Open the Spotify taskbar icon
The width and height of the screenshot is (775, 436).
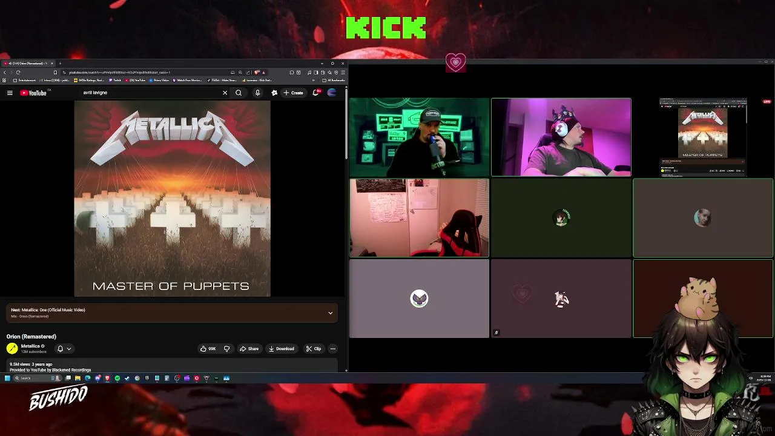point(117,378)
